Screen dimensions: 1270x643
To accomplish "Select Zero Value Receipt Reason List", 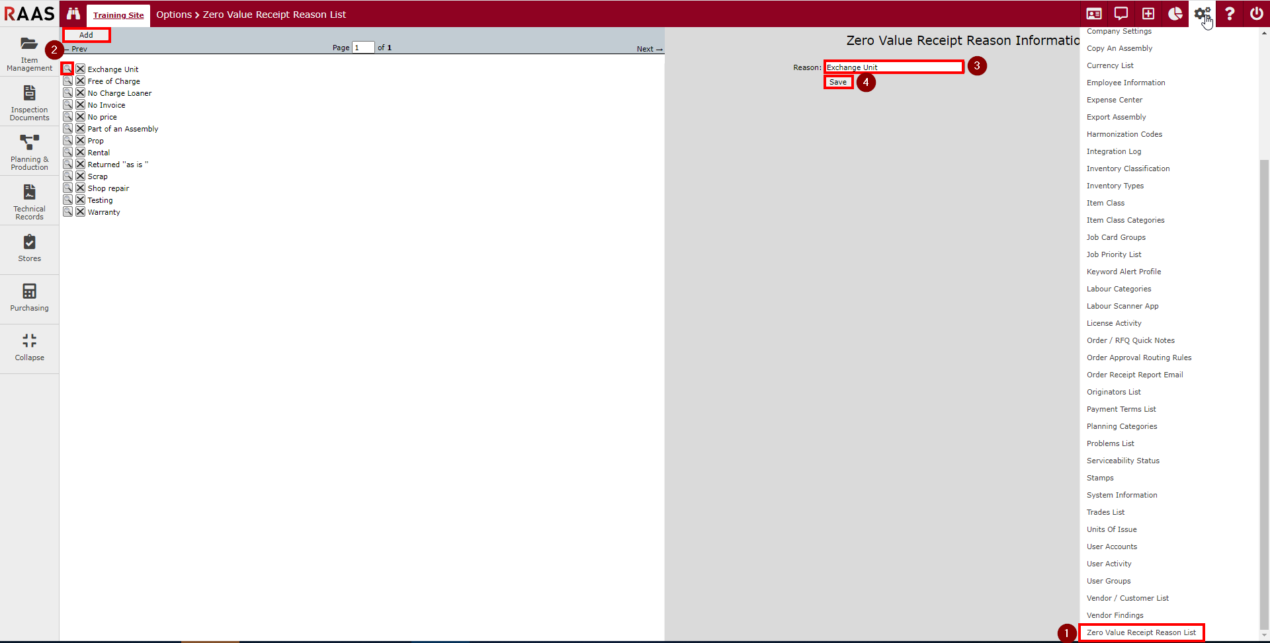I will pos(1141,632).
